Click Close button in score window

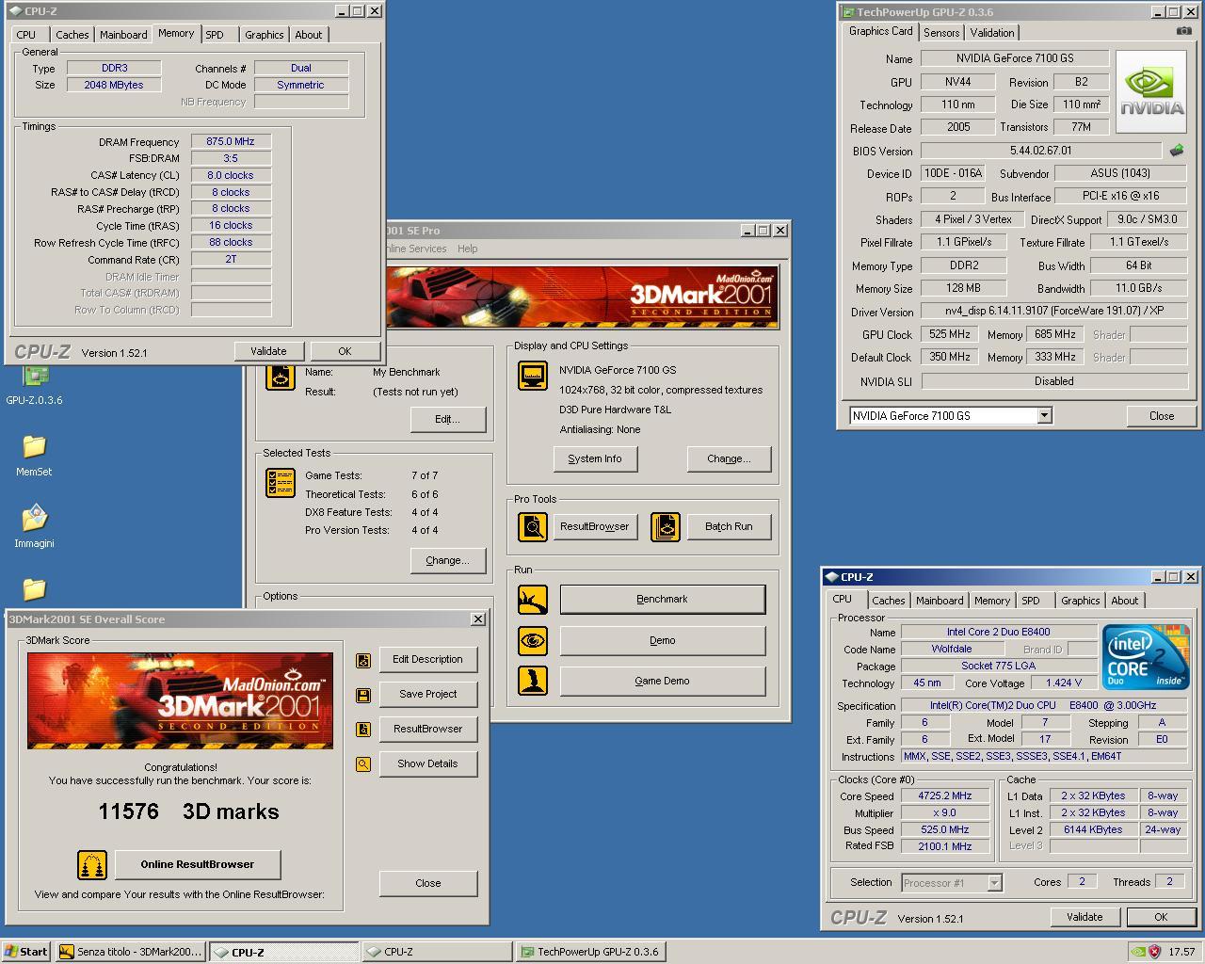427,884
